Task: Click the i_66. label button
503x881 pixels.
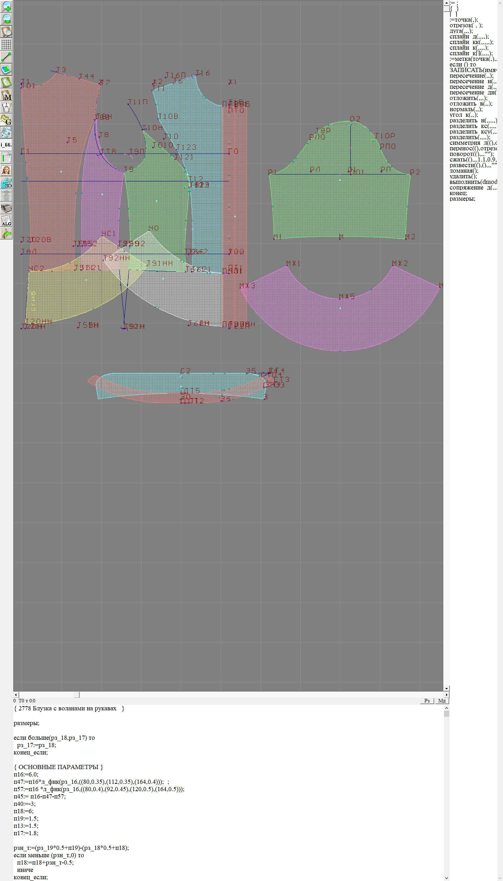Action: (x=6, y=145)
